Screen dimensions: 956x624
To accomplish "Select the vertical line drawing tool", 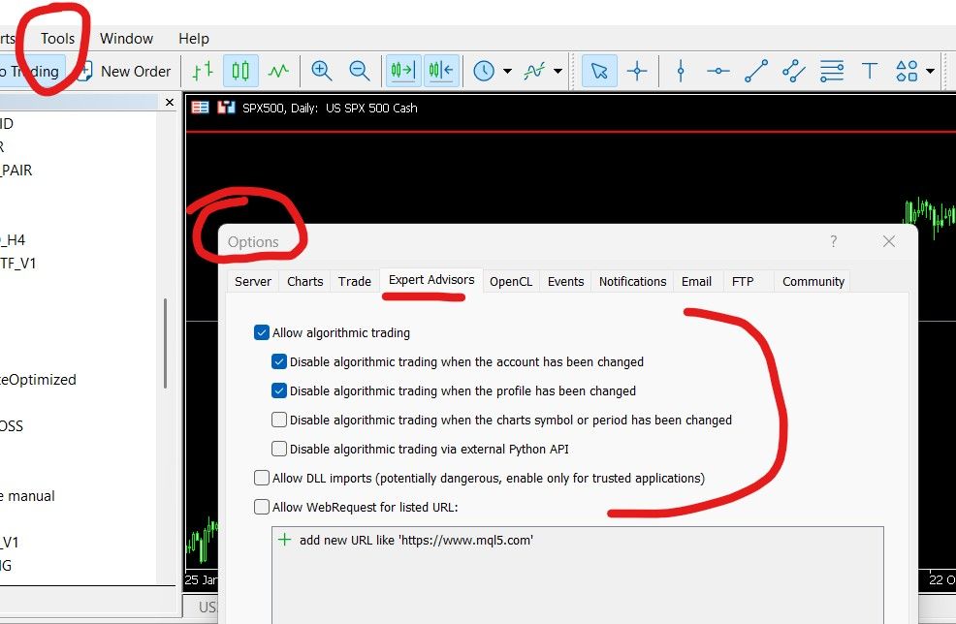I will point(681,72).
